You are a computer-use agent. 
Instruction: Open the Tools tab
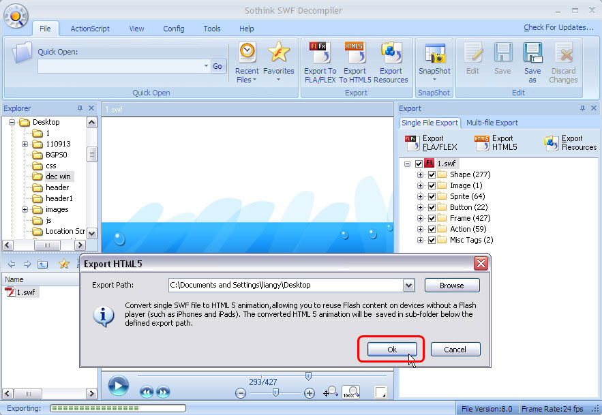coord(212,29)
